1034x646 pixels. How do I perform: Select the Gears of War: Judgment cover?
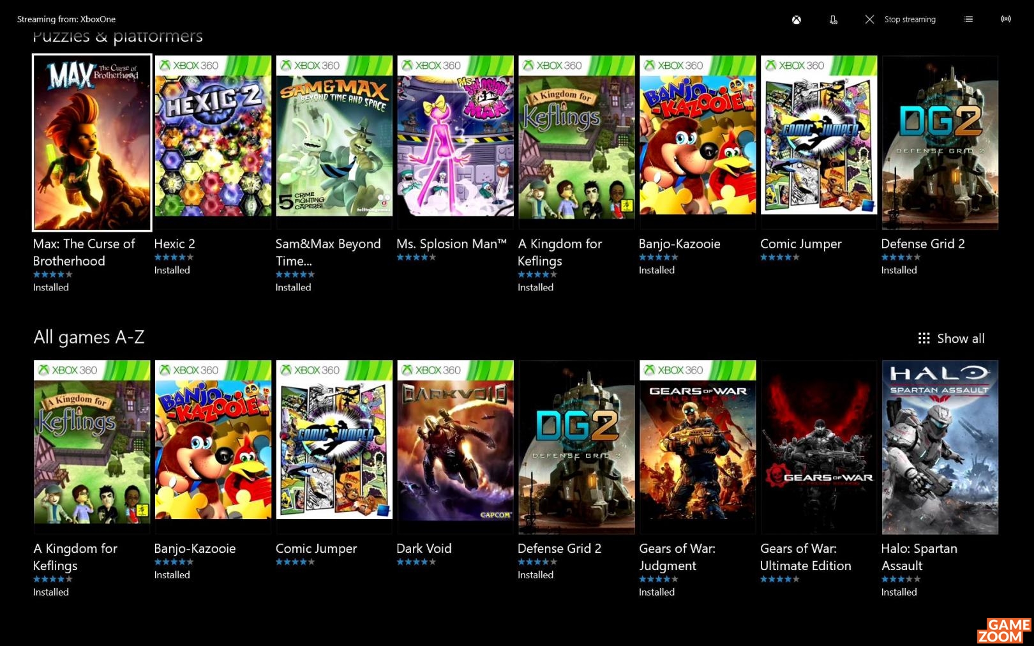point(698,447)
